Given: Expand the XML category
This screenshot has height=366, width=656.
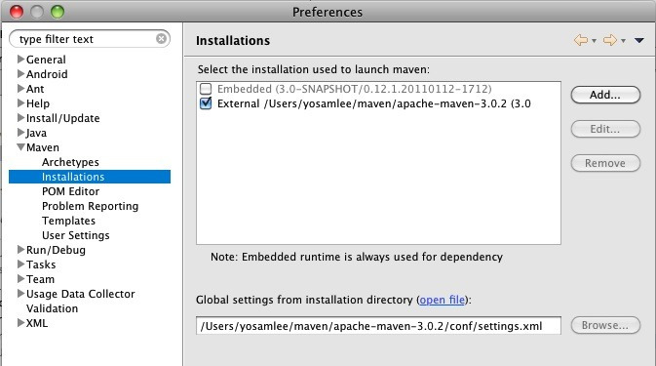Looking at the screenshot, I should pos(20,323).
